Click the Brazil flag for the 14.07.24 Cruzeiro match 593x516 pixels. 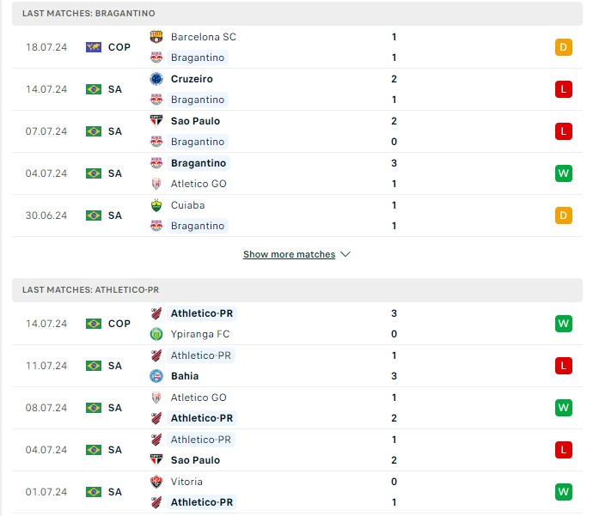click(x=94, y=89)
